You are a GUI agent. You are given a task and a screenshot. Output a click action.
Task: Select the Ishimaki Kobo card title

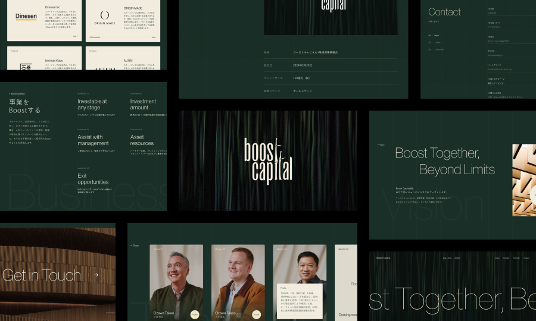tap(54, 61)
